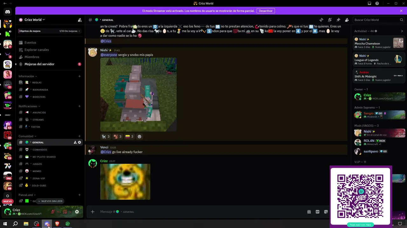Open user settings gear

[77, 212]
